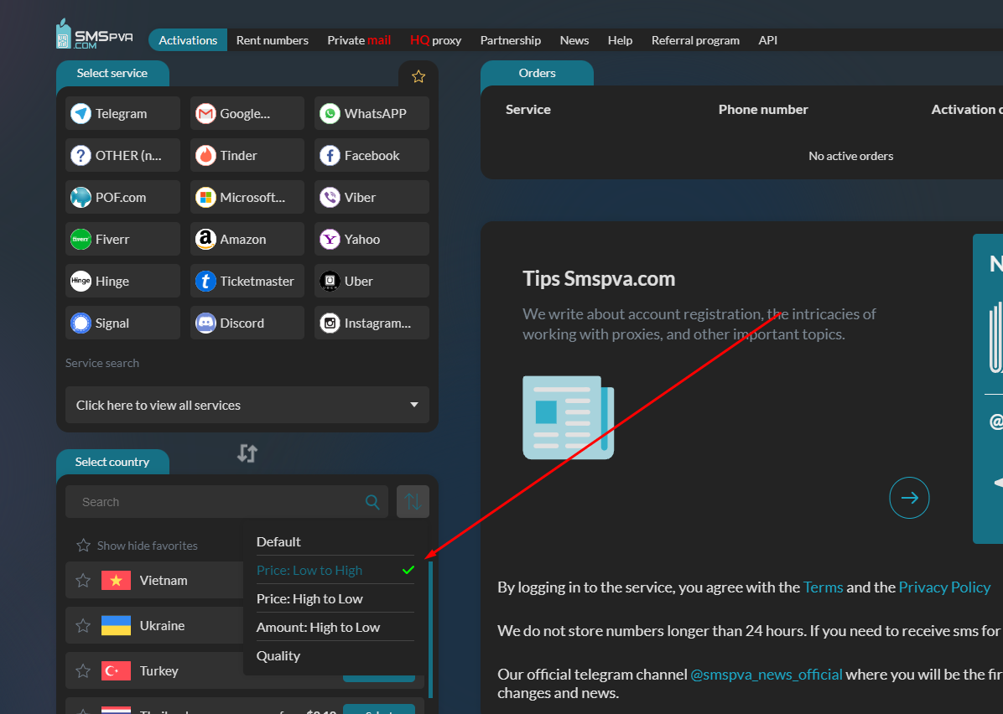This screenshot has height=714, width=1003.
Task: Open the Activations tab
Action: tap(187, 39)
